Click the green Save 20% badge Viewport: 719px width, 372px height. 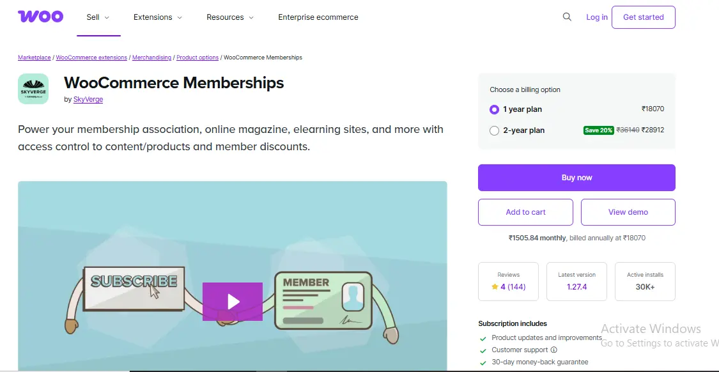tap(598, 130)
